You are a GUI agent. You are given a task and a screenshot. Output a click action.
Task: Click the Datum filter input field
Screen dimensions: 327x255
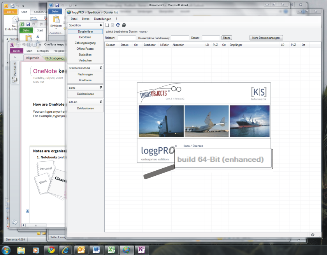pos(211,38)
